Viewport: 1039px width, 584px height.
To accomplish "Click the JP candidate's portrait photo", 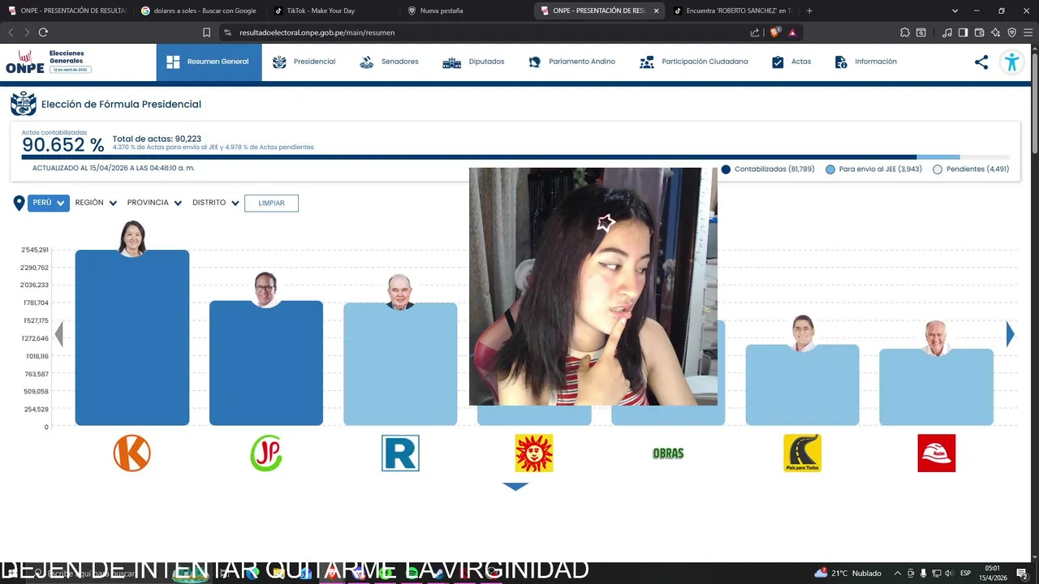I will point(265,290).
